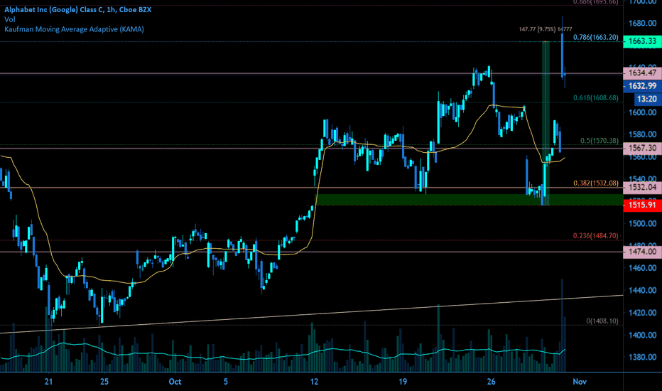Click the 0.618(1608.68) Fibonacci level label
This screenshot has height=391, width=662.
pos(596,98)
